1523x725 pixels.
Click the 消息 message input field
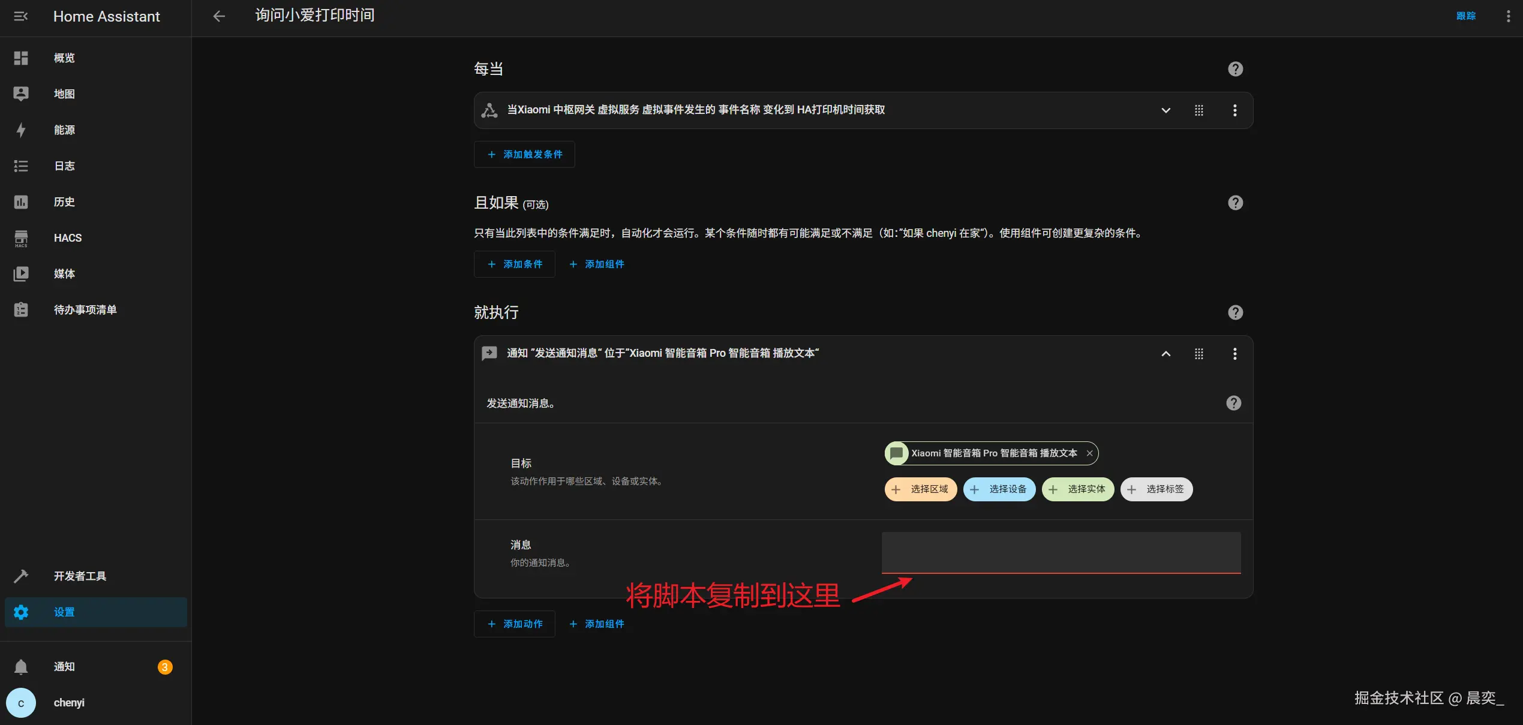coord(1061,552)
